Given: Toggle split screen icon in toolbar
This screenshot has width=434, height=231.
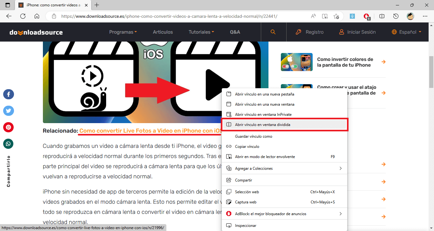Looking at the screenshot, I should 382,16.
